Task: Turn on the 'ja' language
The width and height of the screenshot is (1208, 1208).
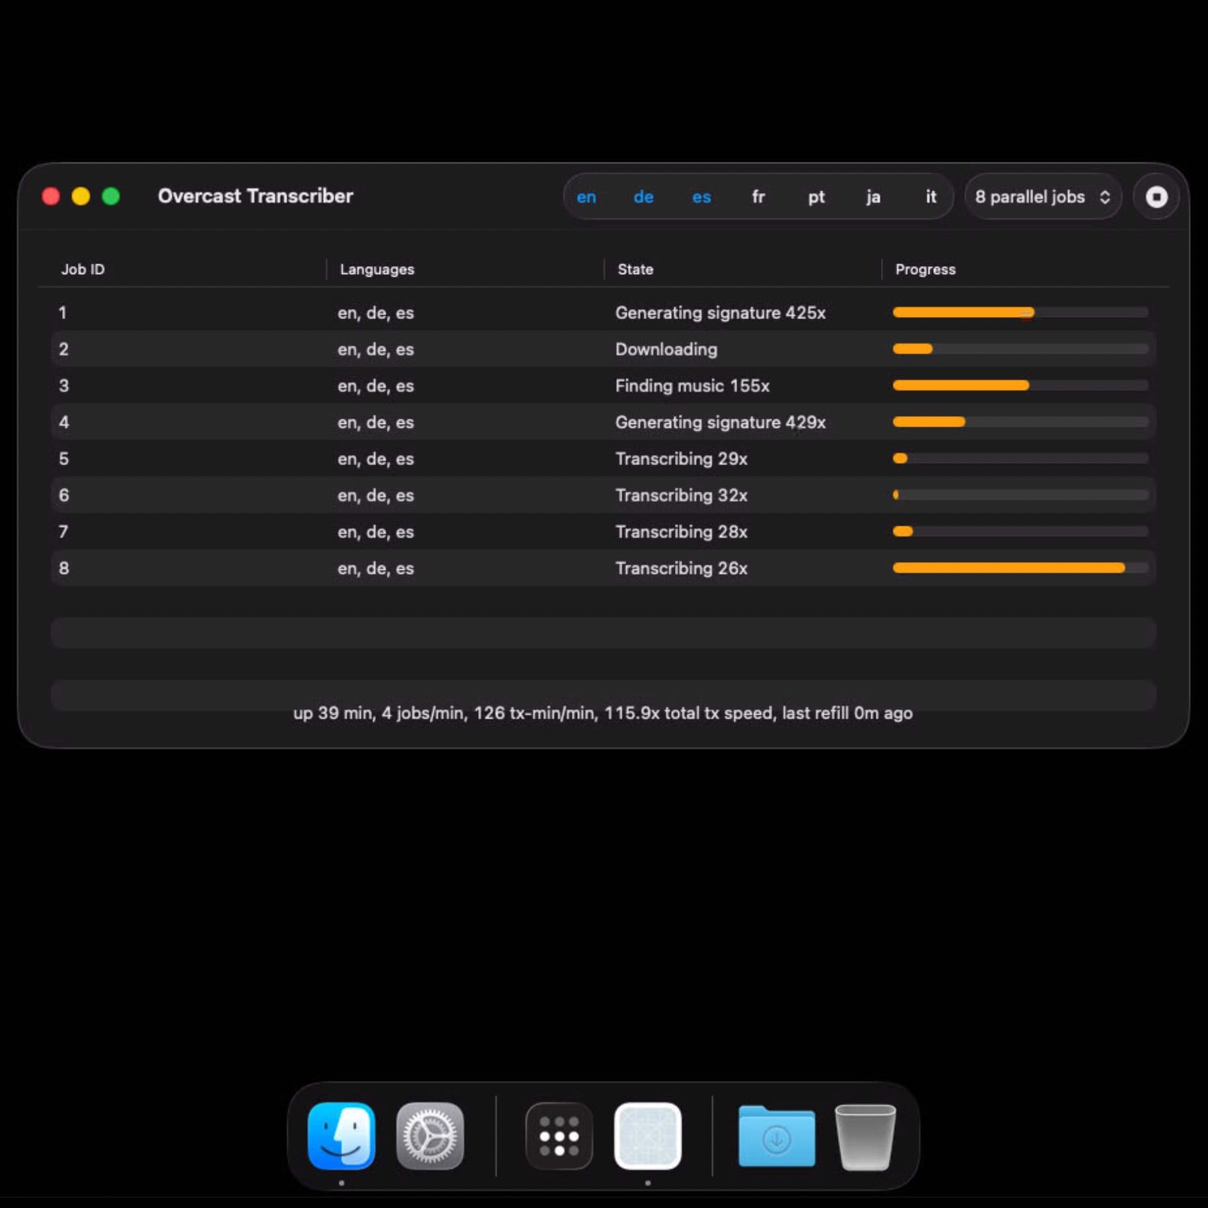Action: 873,197
